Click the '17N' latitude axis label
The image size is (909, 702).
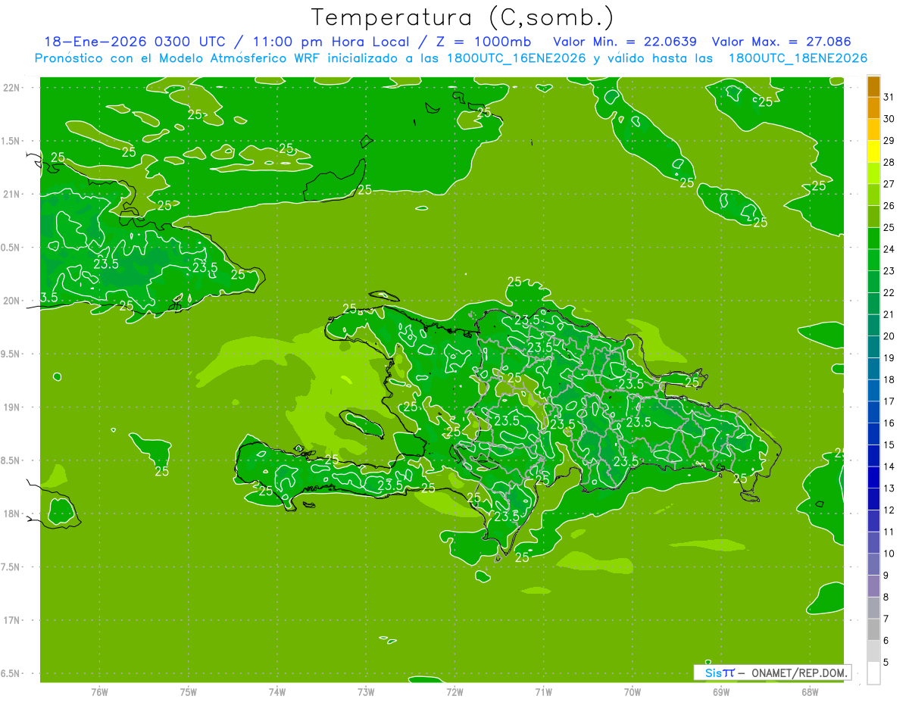pyautogui.click(x=13, y=620)
